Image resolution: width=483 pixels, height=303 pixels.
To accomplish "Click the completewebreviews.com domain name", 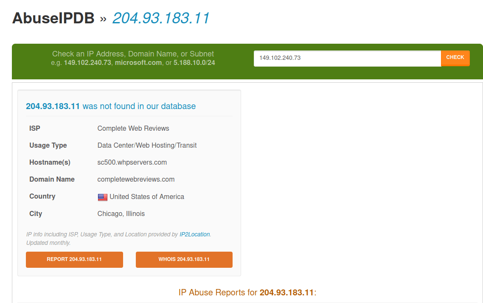I will [136, 179].
